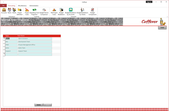
Task: Click the Delete button
Action: coord(39,105)
